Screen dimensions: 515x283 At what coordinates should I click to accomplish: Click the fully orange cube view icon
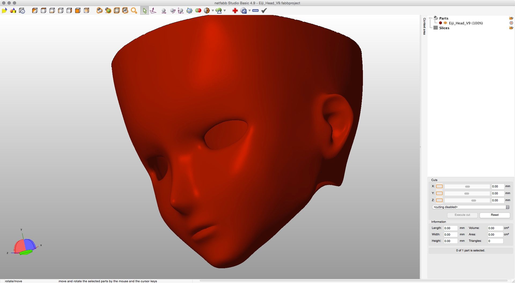[x=78, y=11]
